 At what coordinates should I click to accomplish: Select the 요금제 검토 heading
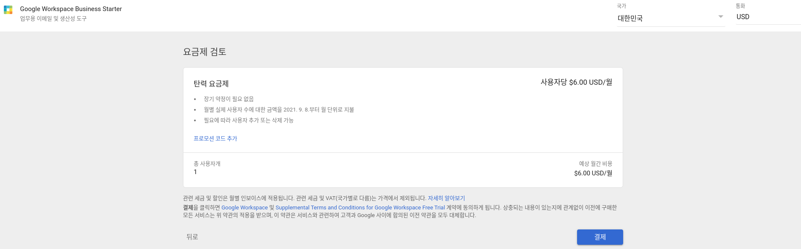coord(205,52)
